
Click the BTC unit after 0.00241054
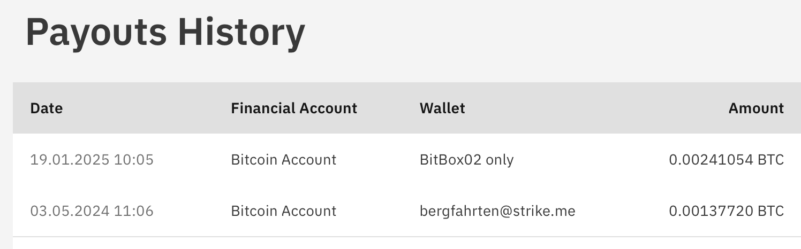point(770,160)
